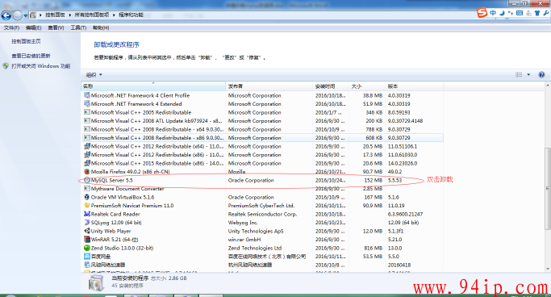This screenshot has width=551, height=297.
Task: Click the Realtek Card Reader icon
Action: pos(87,214)
